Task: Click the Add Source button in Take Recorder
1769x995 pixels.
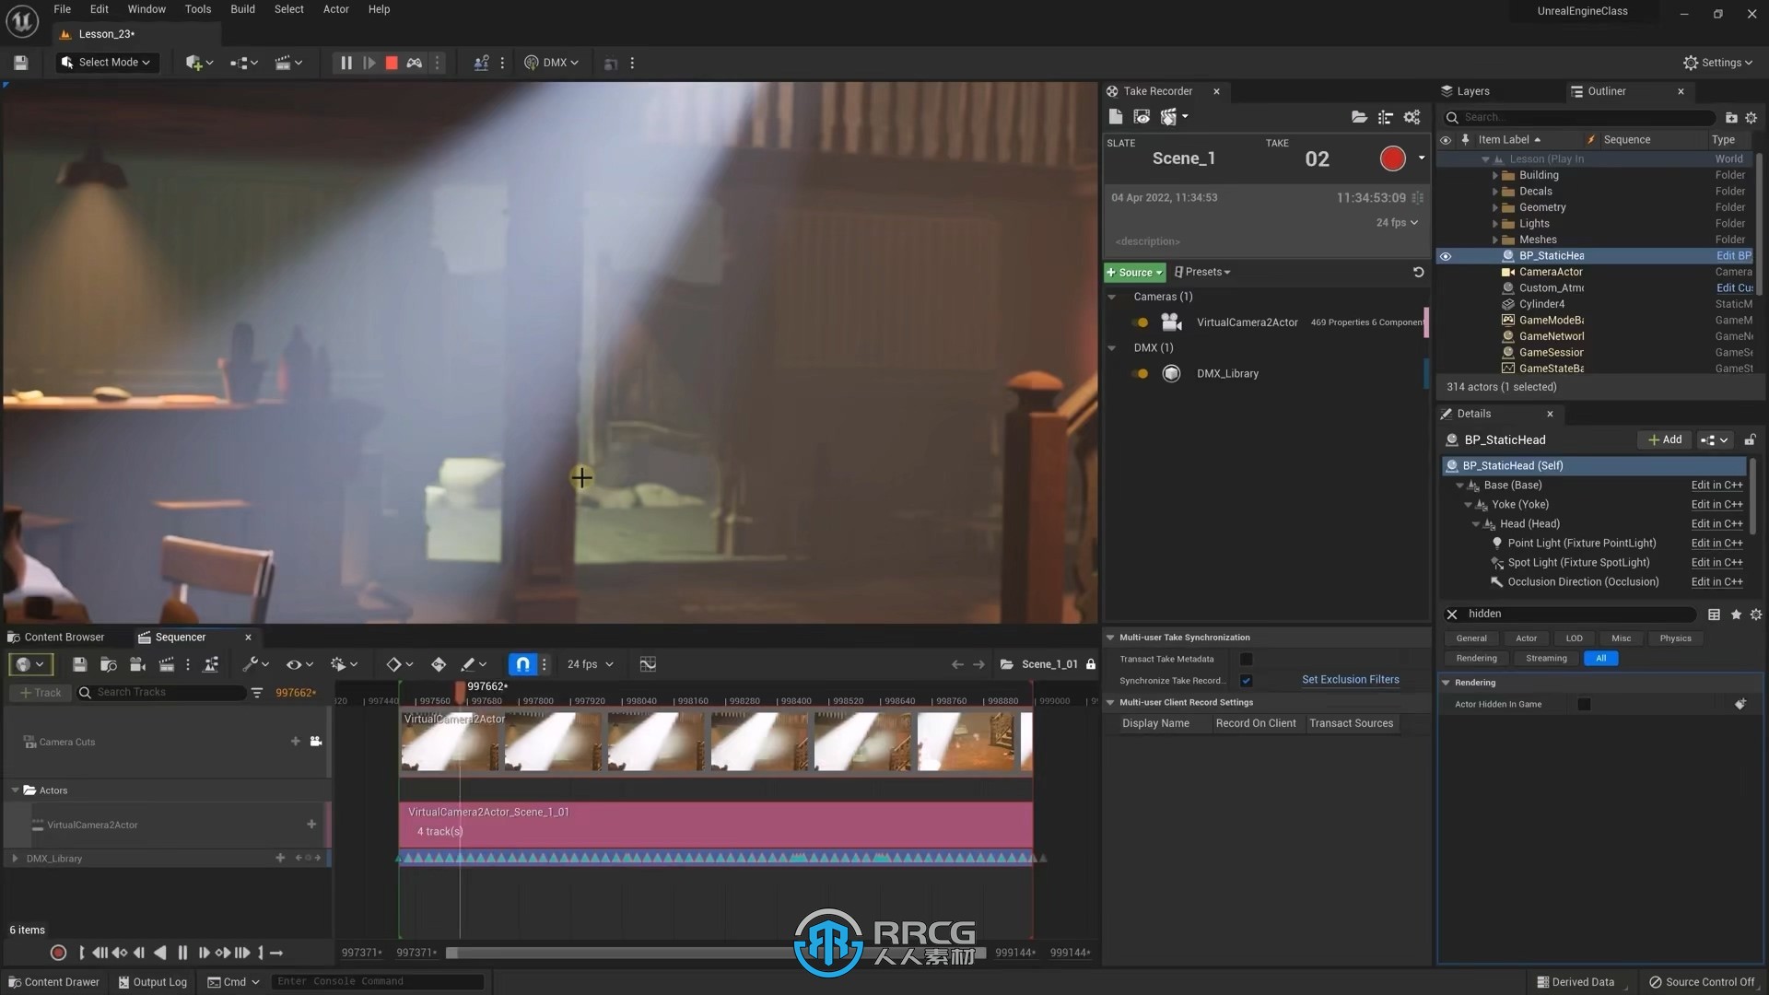Action: click(x=1135, y=271)
